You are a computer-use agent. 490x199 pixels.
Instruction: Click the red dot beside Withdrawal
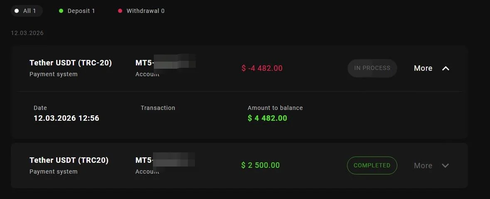120,11
